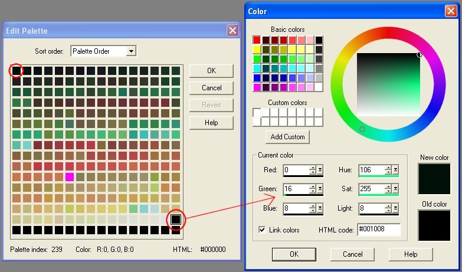
Task: Decrease Light value with its down arrow
Action: point(388,211)
